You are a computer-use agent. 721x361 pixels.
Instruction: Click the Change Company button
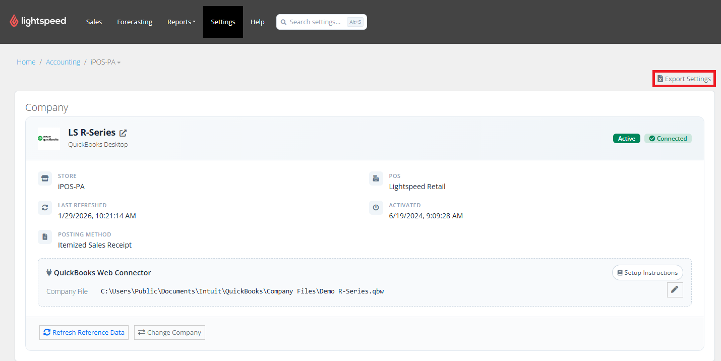(x=169, y=333)
